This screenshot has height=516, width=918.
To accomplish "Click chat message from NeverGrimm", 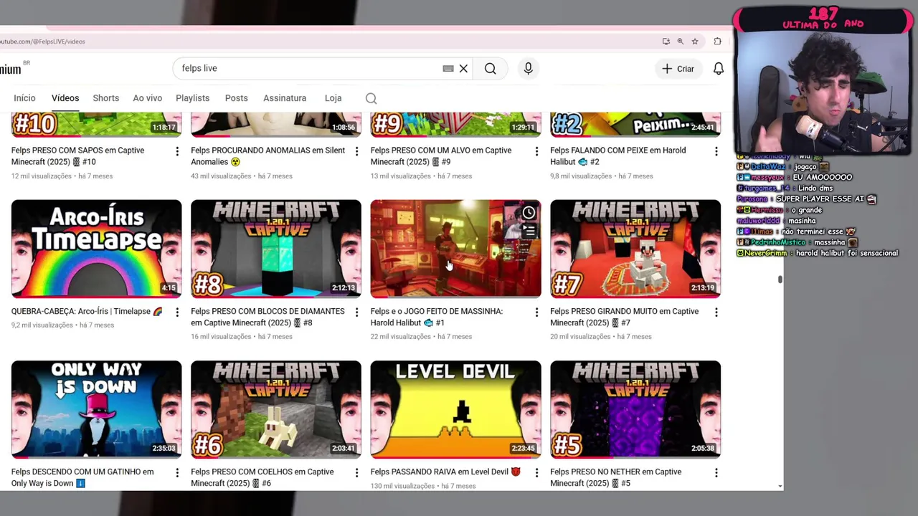I will coord(818,253).
